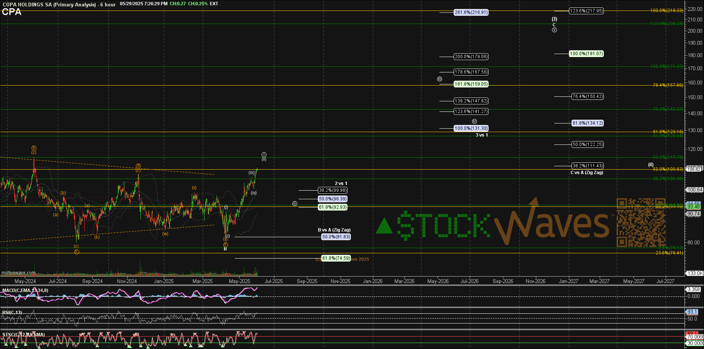Select the RSI(C,13) indicator title
This screenshot has height=349, width=704.
[x=12, y=313]
